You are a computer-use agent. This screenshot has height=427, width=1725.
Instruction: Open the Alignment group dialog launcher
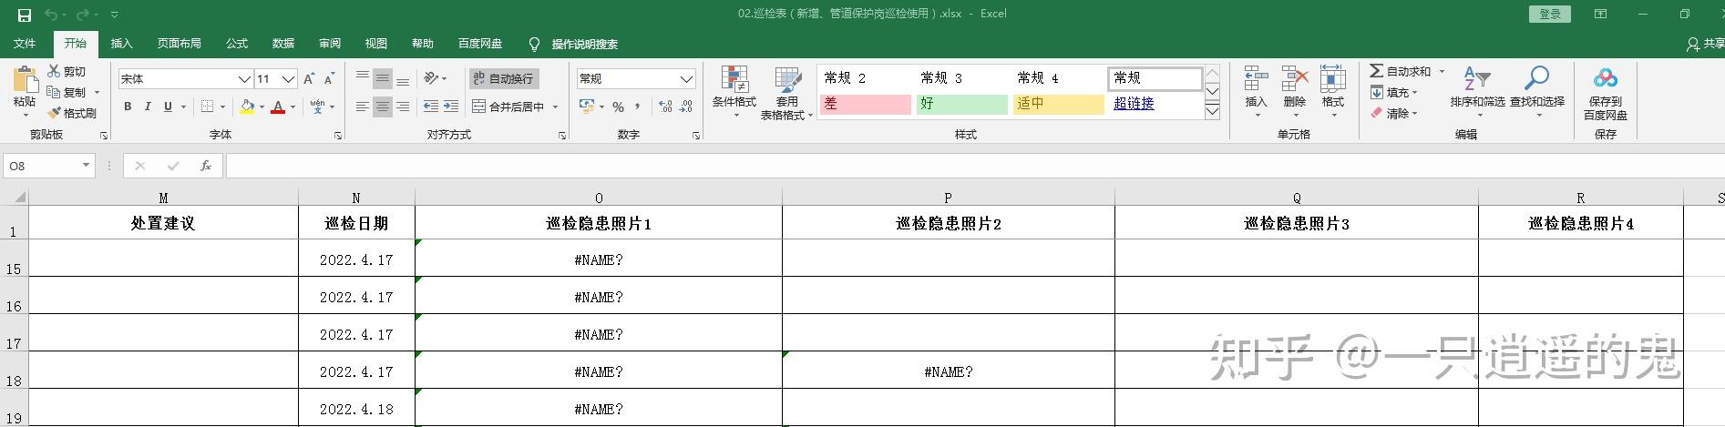click(x=561, y=135)
